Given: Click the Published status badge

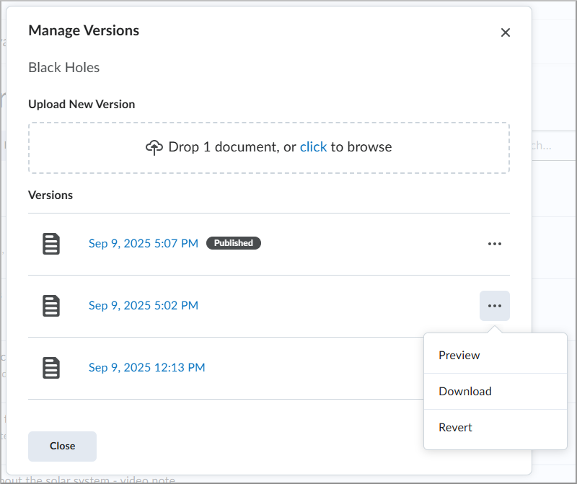Looking at the screenshot, I should 234,243.
